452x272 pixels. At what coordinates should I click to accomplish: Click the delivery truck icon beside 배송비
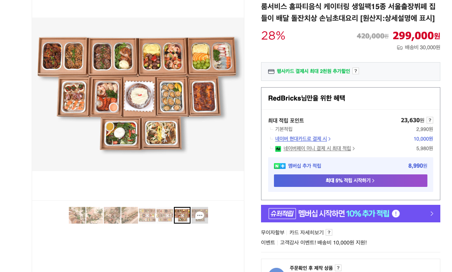pos(400,48)
